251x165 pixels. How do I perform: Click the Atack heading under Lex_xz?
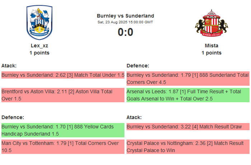point(9,66)
